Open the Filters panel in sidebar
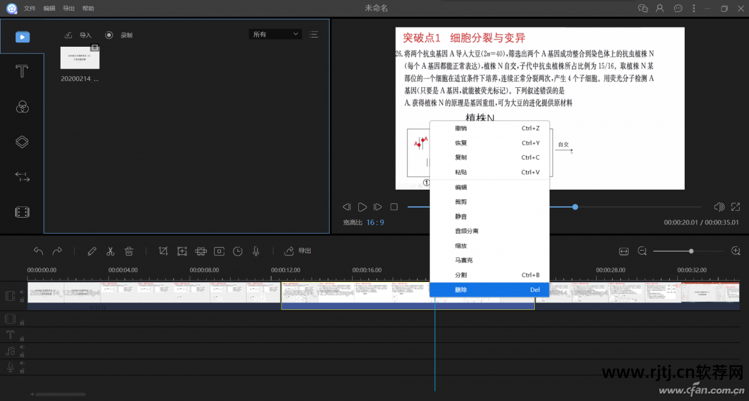 tap(22, 107)
